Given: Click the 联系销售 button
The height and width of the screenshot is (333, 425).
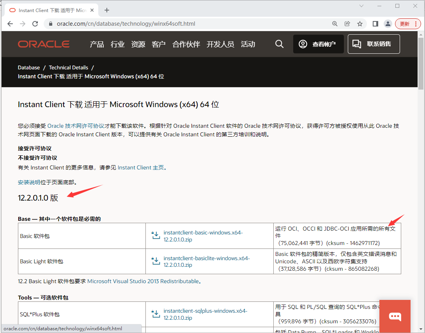Looking at the screenshot, I should pyautogui.click(x=374, y=44).
